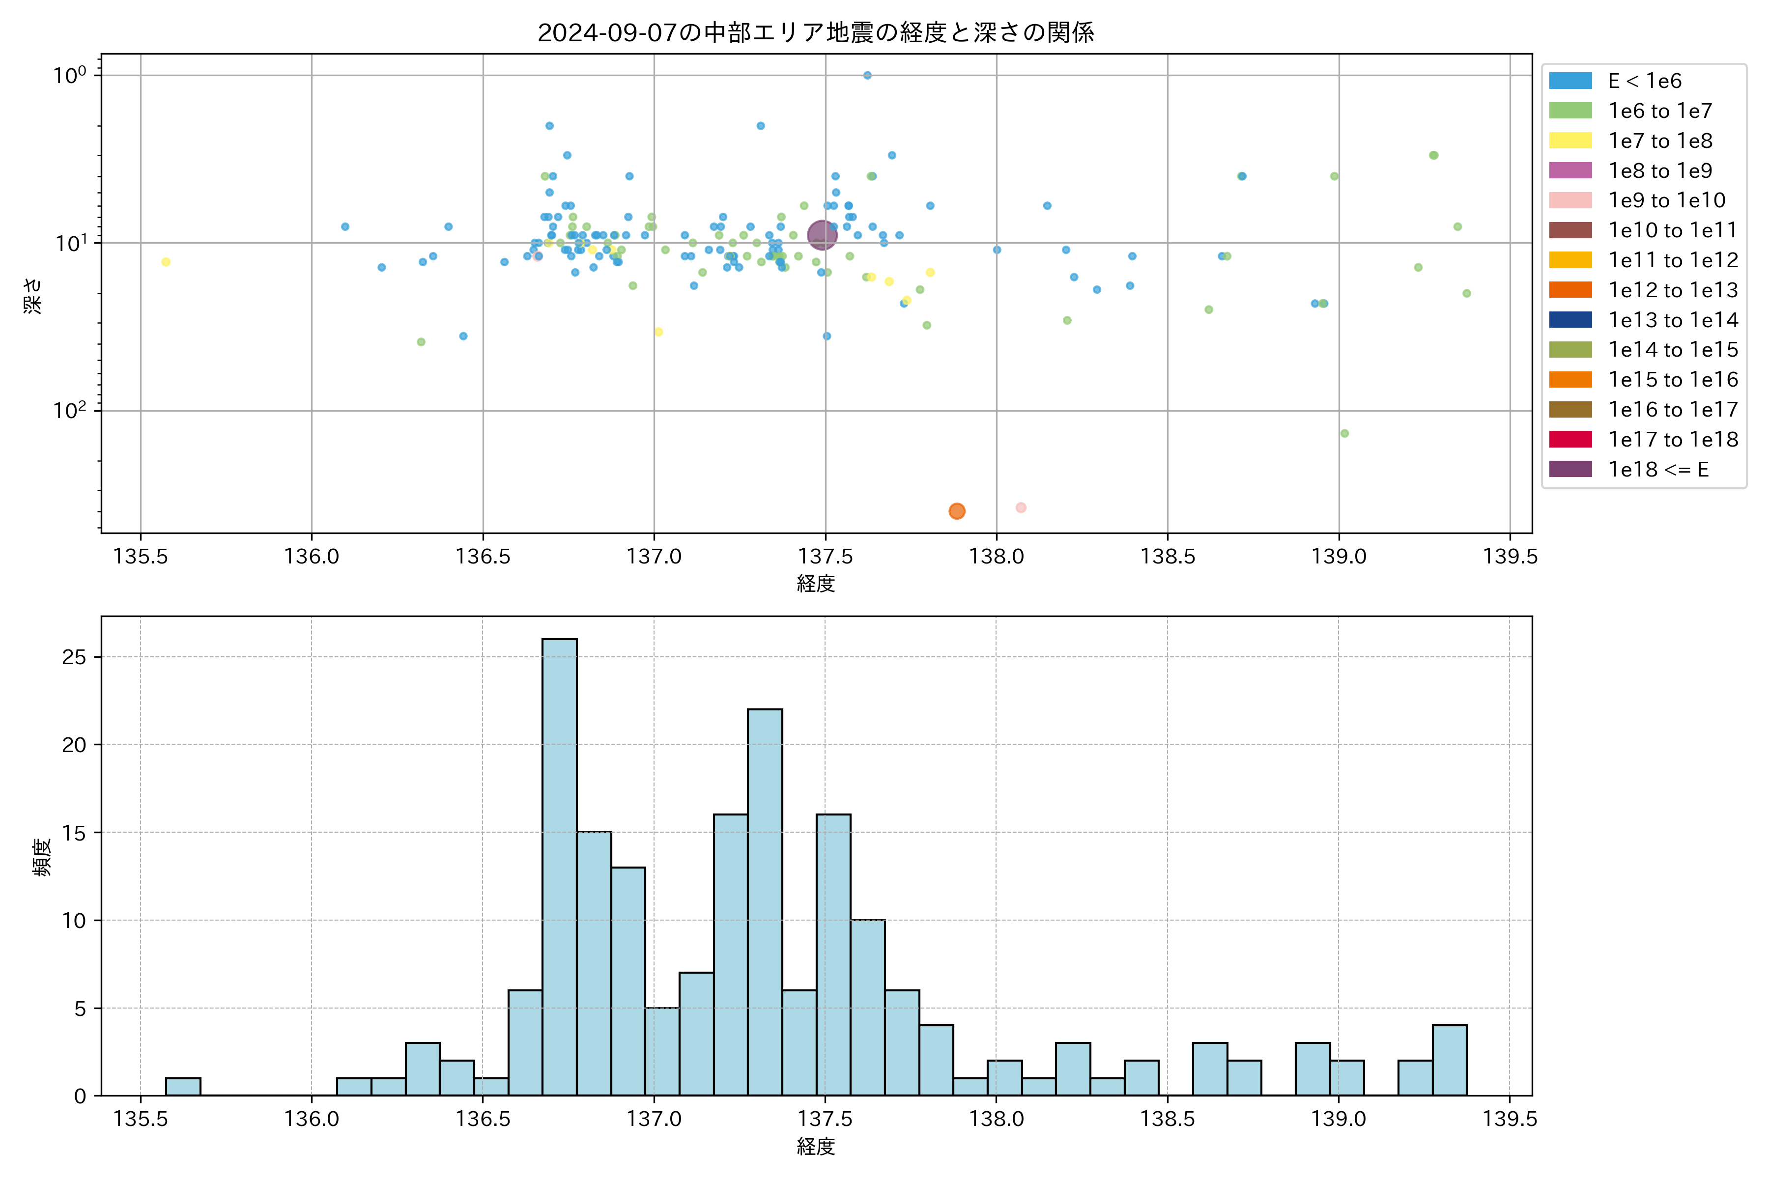Click the rightmost histogram bar near 139.3
This screenshot has height=1179, width=1769.
pyautogui.click(x=1449, y=1060)
